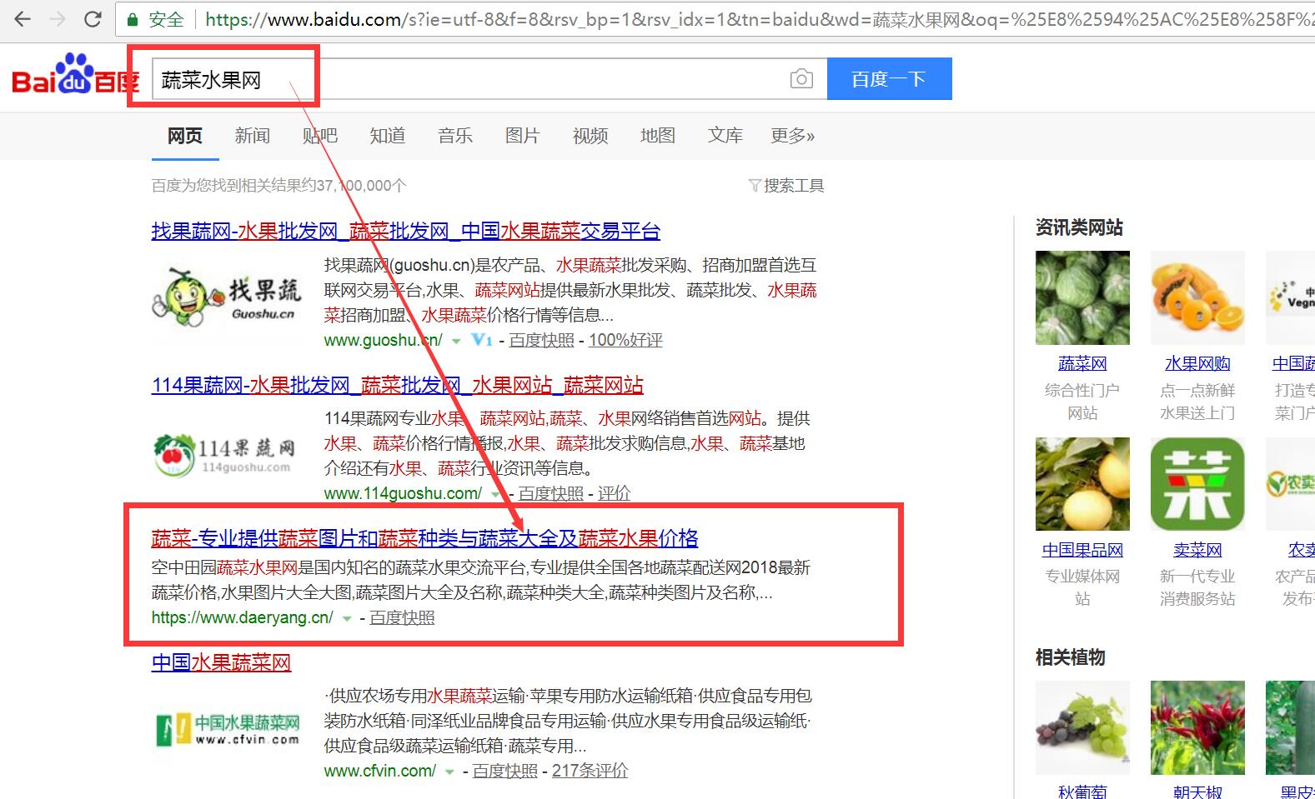Expand dropdown arrow next to www.guoshu.cn
This screenshot has width=1315, height=799.
[x=456, y=341]
